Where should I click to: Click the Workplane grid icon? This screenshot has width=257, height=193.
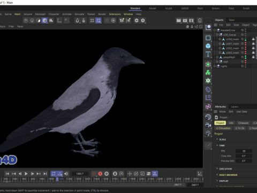92,20
